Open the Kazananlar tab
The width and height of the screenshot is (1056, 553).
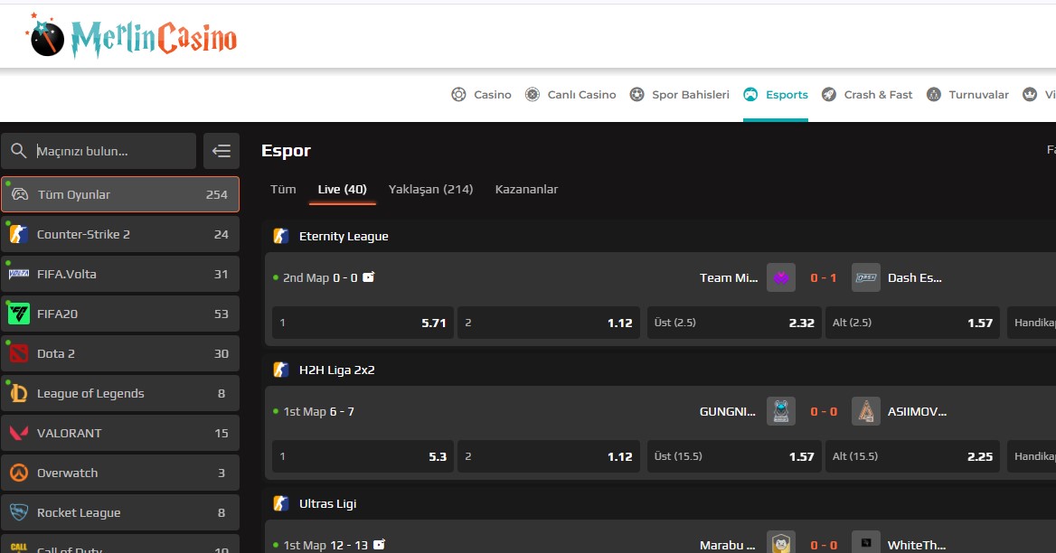[x=527, y=189]
